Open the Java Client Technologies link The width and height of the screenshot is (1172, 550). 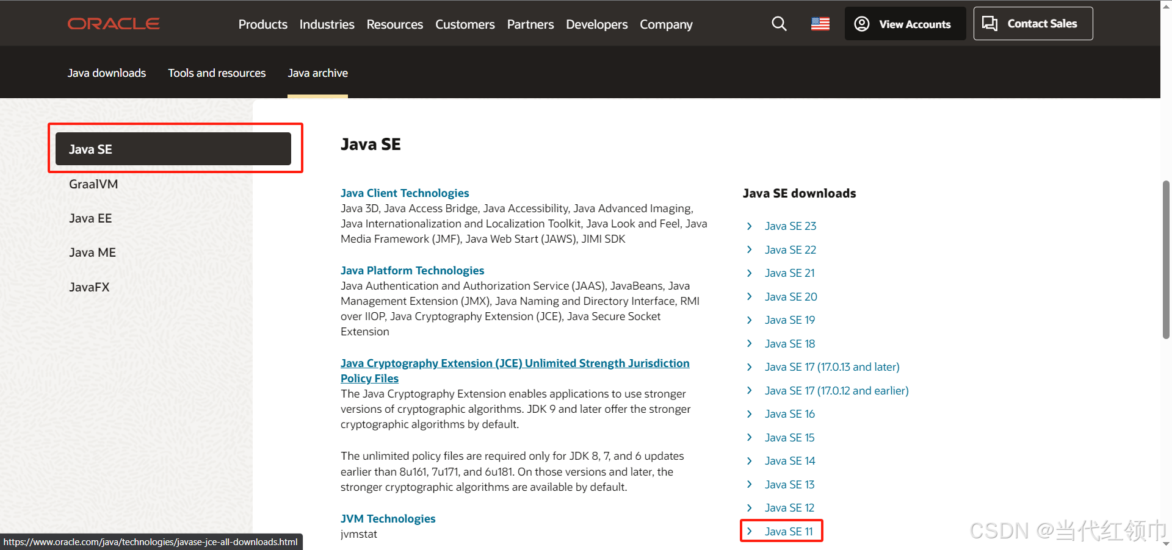405,193
